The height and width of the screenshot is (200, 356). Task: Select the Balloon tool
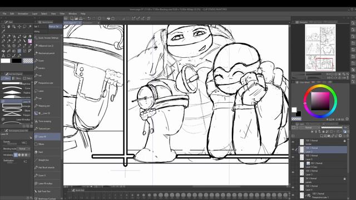point(9,56)
